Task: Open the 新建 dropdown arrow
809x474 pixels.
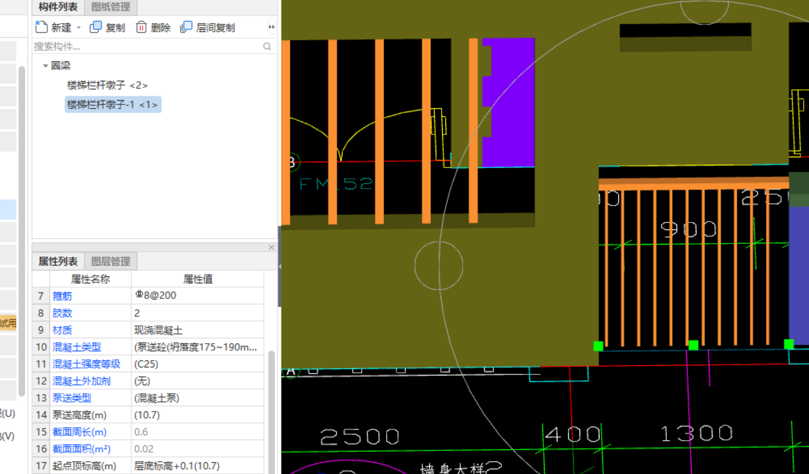Action: pyautogui.click(x=79, y=27)
